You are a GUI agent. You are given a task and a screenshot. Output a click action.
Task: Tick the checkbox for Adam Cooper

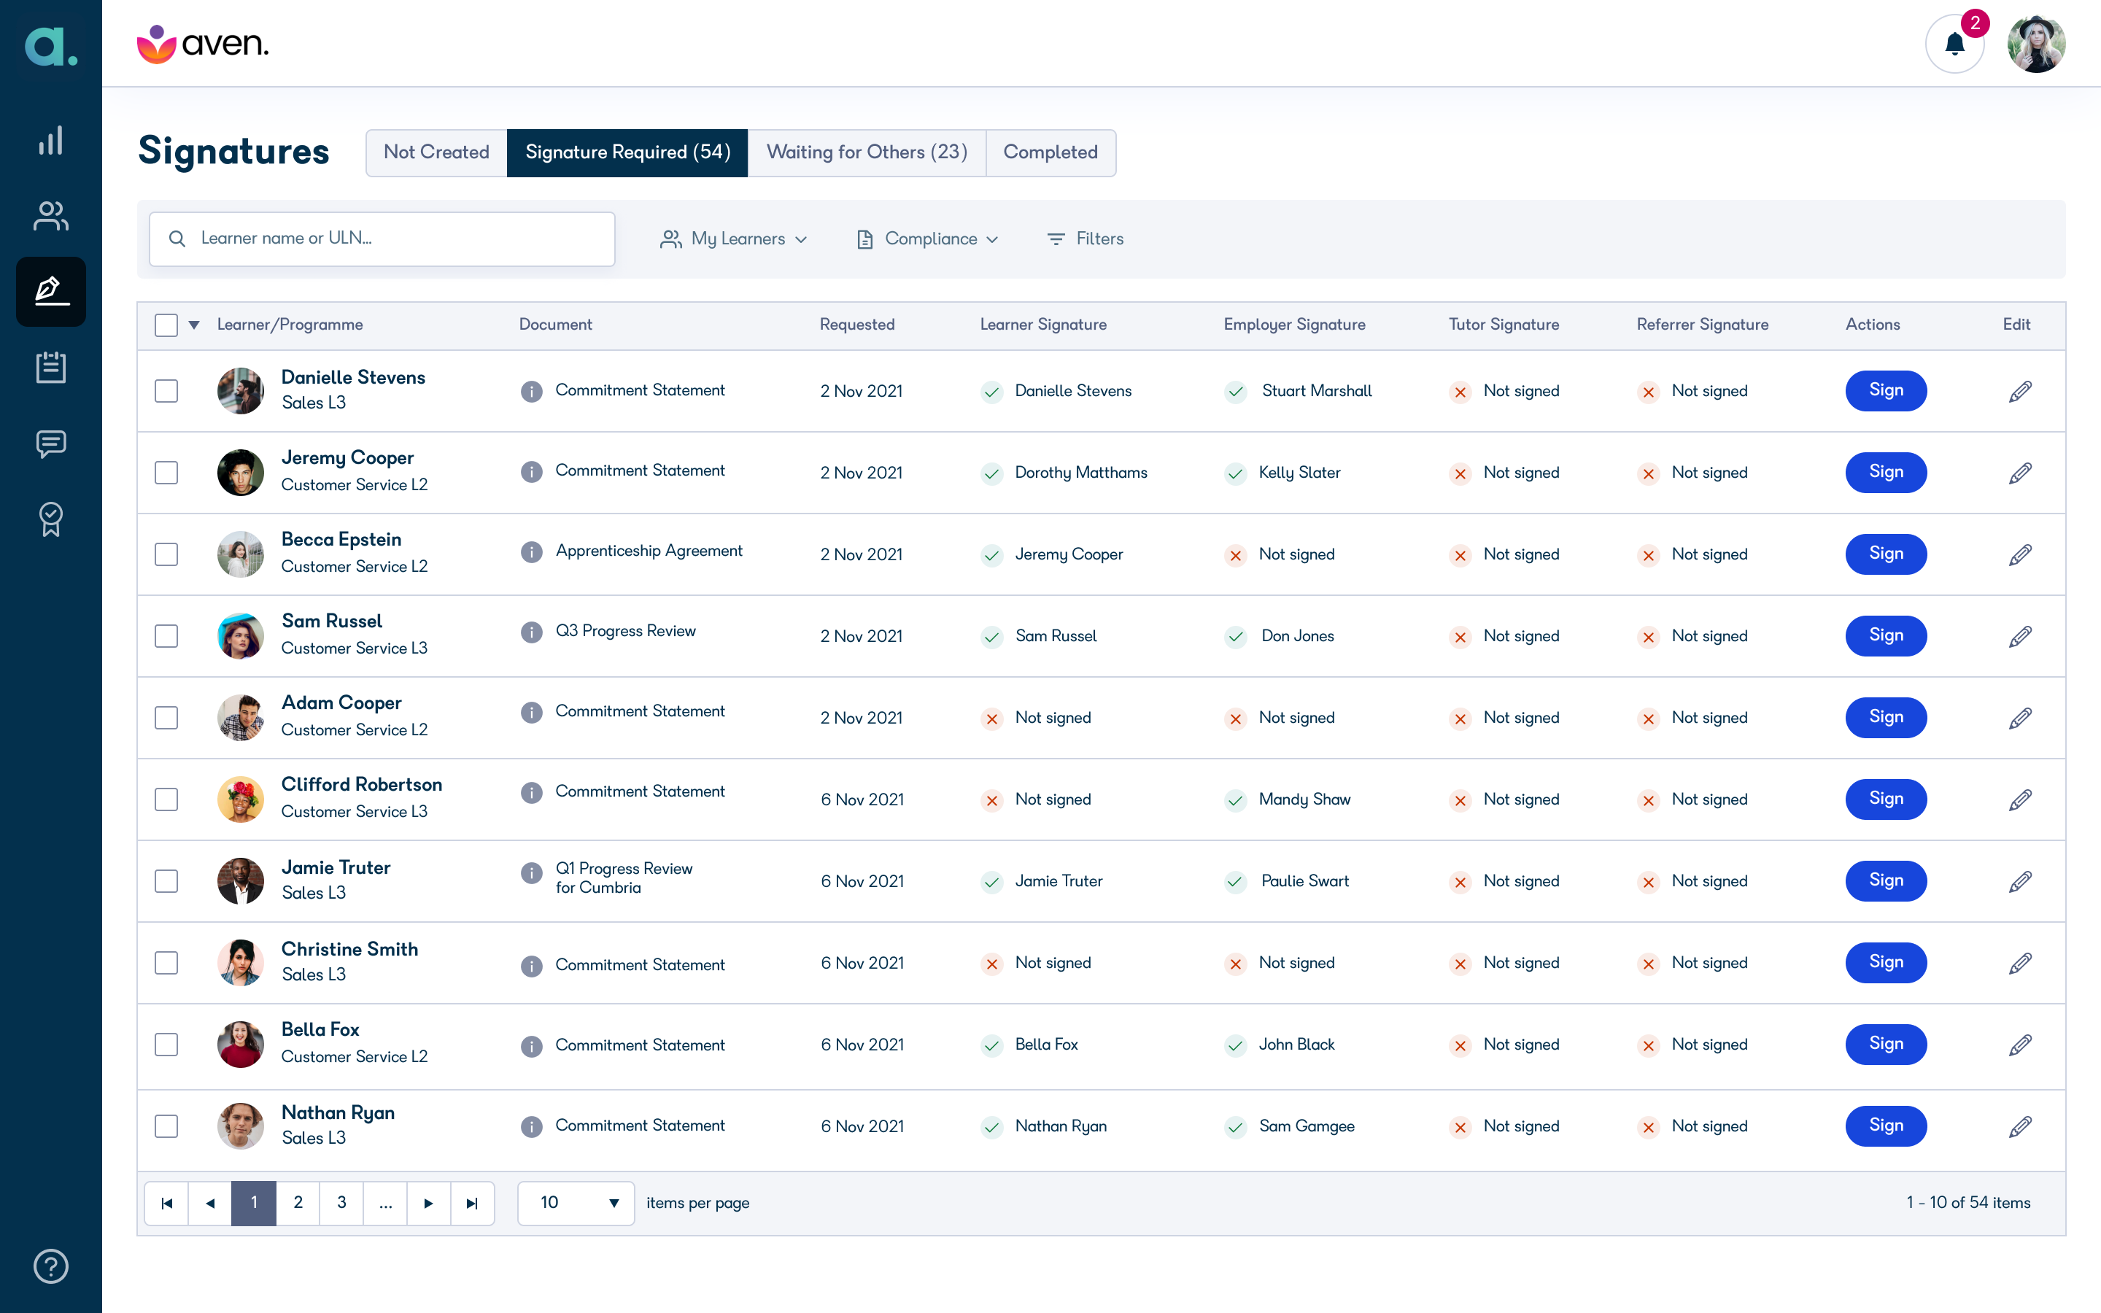tap(166, 719)
